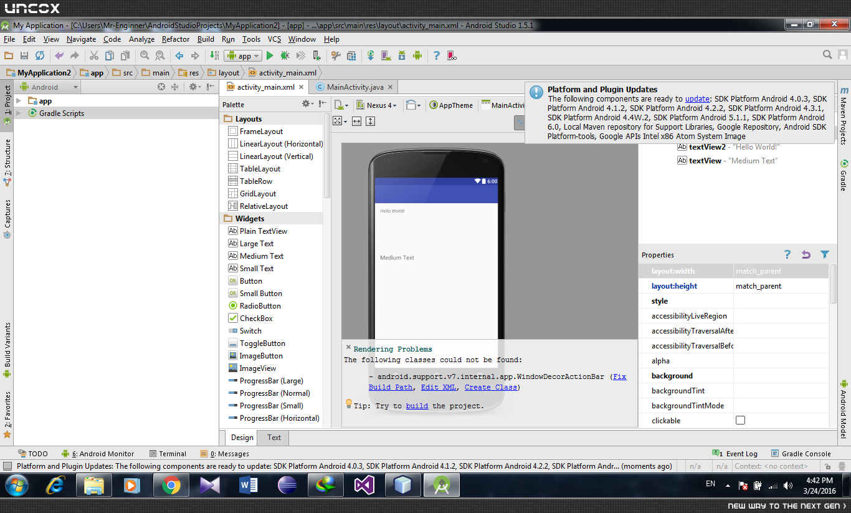Click the Properties panel help question mark
851x513 pixels.
point(787,254)
